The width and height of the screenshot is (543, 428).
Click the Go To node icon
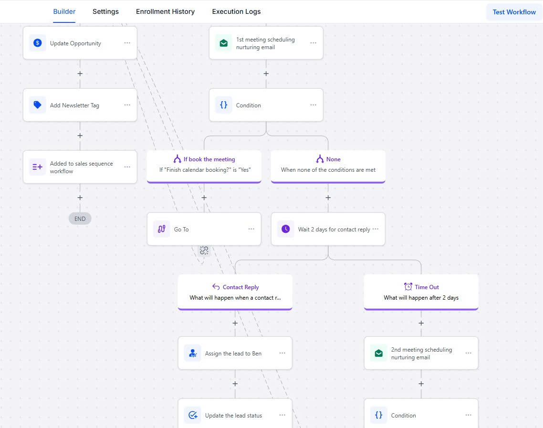coord(162,229)
